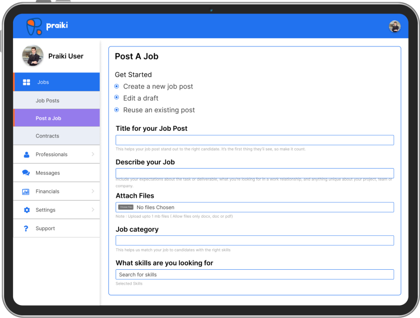
Task: Expand the Settings menu chevron
Action: pyautogui.click(x=93, y=209)
